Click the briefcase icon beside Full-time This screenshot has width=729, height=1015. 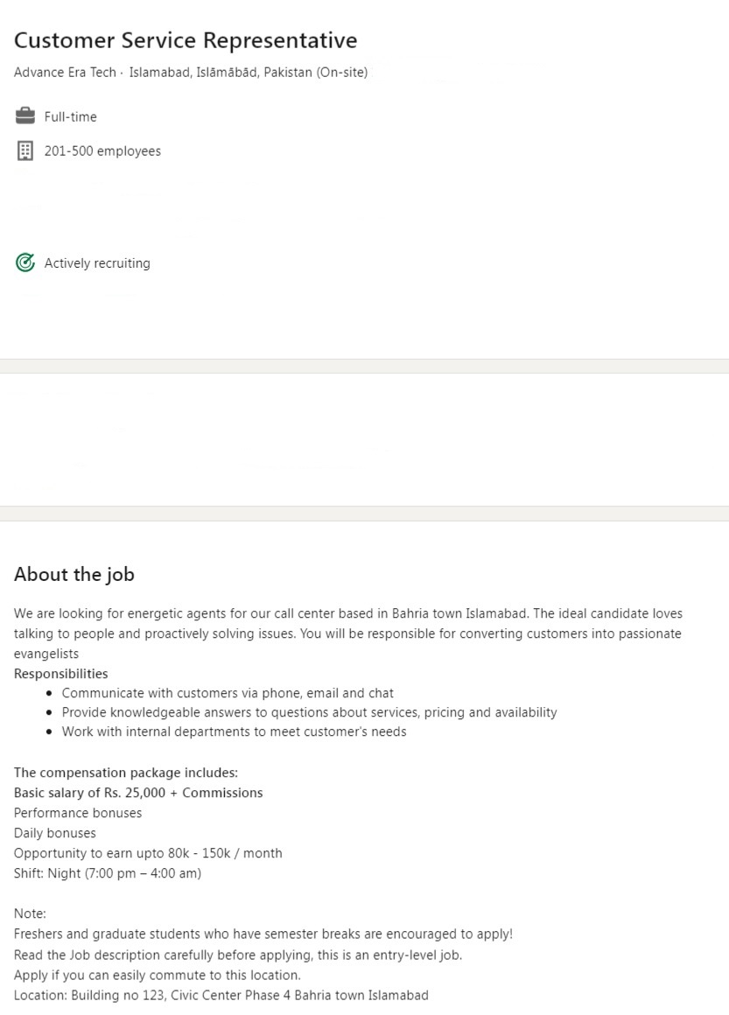(25, 116)
